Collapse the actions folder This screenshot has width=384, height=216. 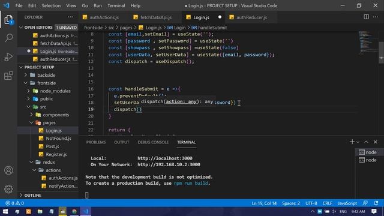[34, 170]
